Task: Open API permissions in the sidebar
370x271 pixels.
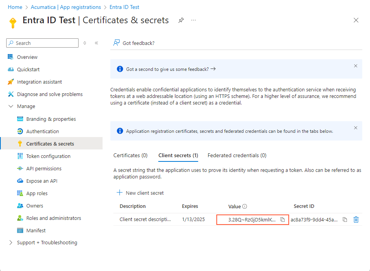Action: click(x=44, y=168)
